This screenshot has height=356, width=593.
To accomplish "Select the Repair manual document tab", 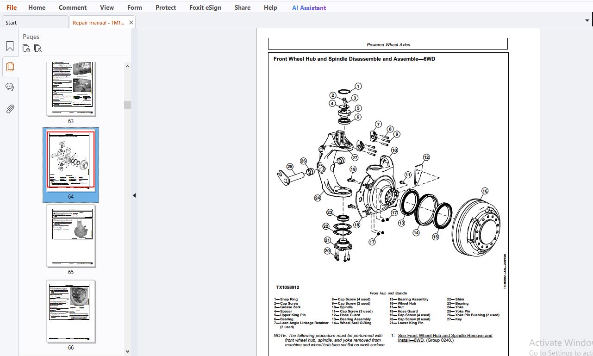I will (x=99, y=22).
